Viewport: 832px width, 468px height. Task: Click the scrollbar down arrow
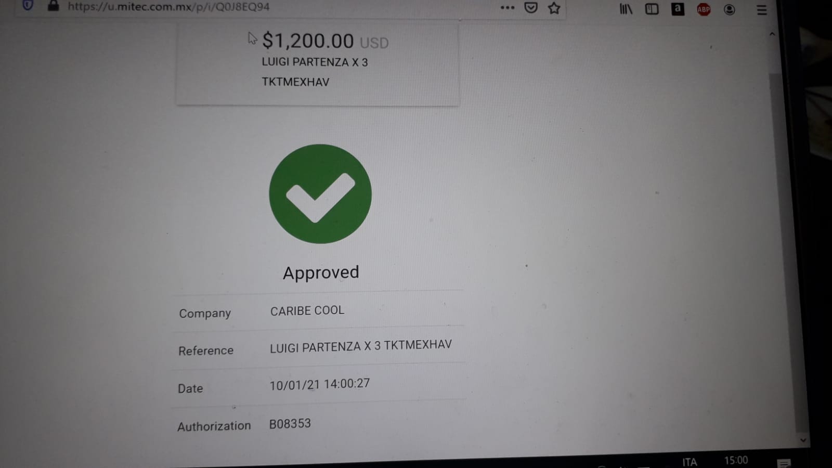point(803,440)
